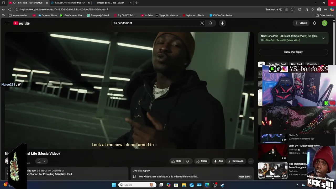Open File Explorer from taskbar
Screen dimensions: 336x189
184,185
